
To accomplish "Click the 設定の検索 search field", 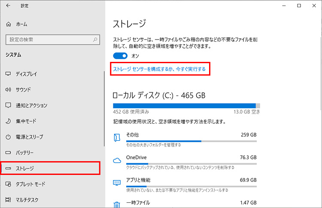I will [47, 40].
